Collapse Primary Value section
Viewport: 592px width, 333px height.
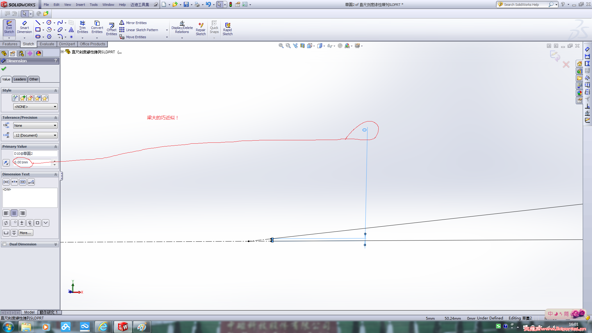coord(56,147)
